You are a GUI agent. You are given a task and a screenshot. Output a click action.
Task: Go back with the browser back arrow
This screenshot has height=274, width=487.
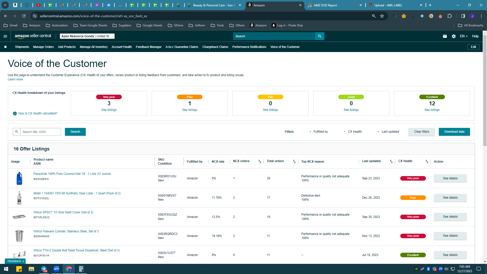(x=6, y=16)
